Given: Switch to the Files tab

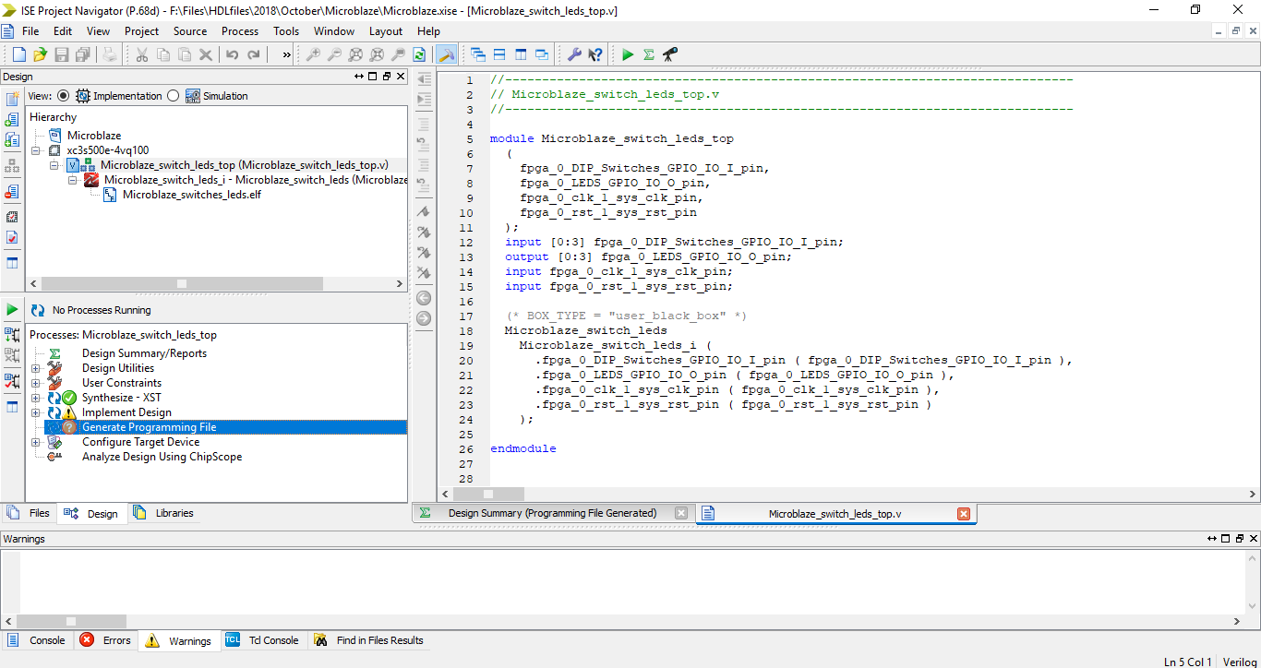Looking at the screenshot, I should point(30,513).
